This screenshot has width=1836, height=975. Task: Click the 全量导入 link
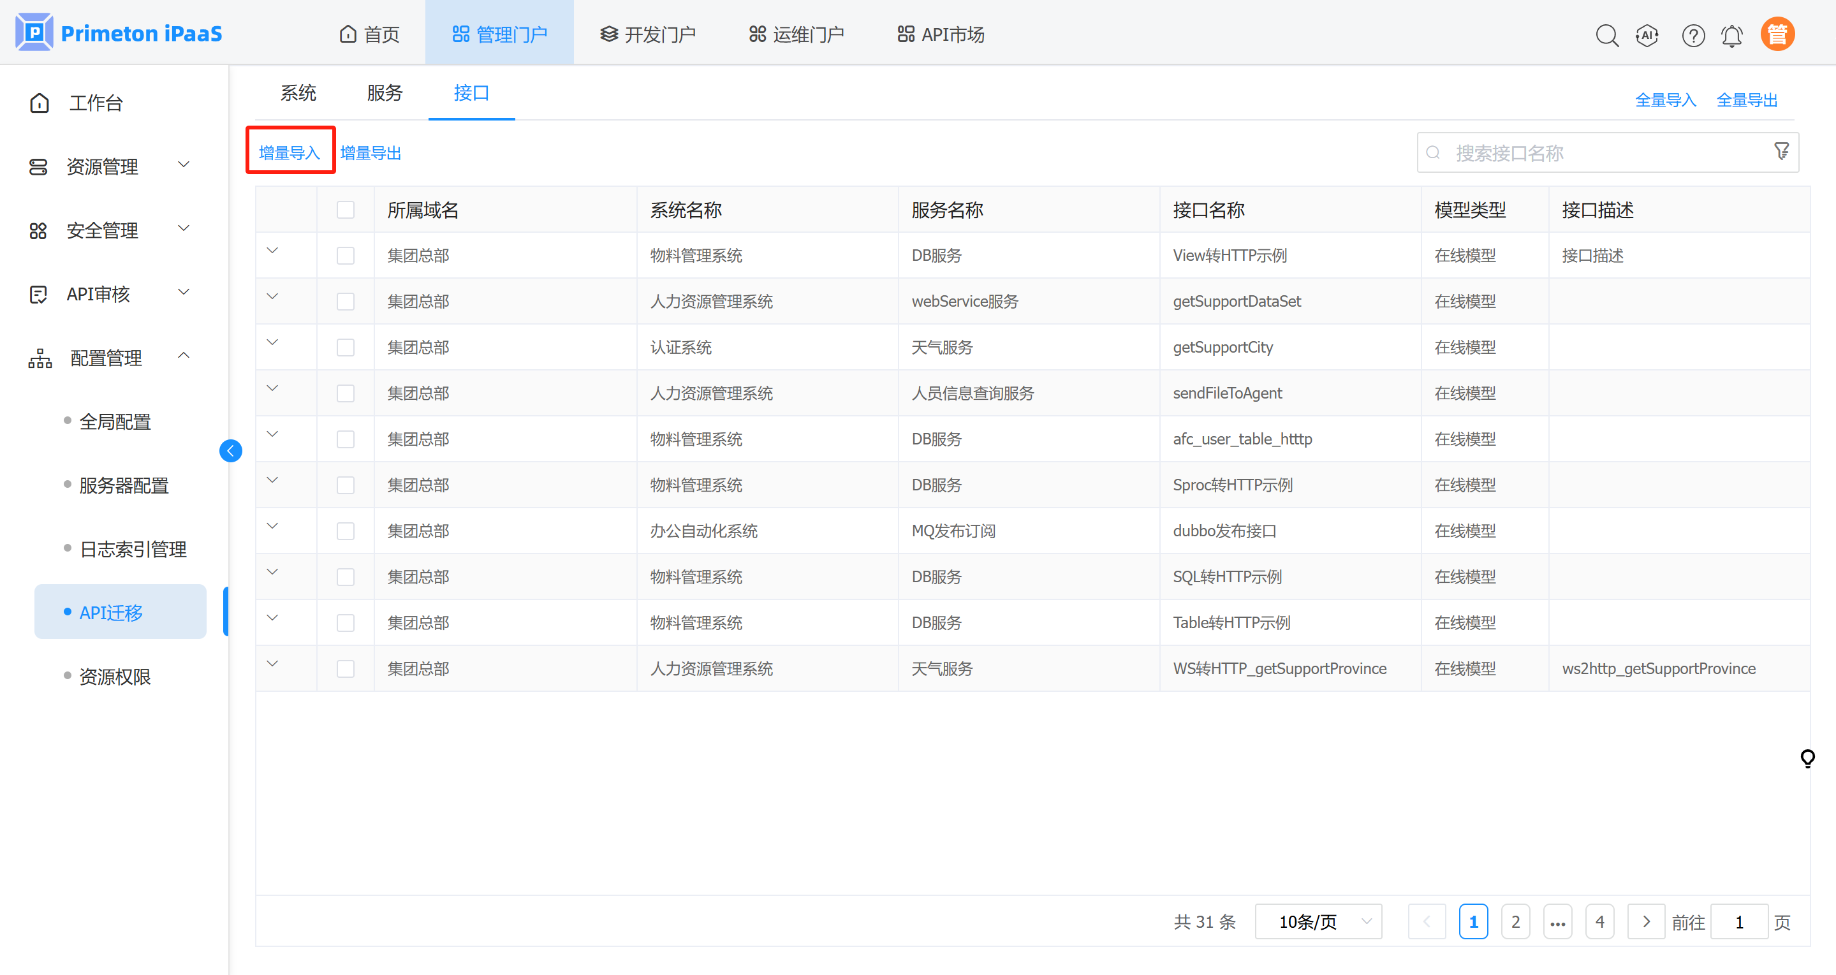coord(1665,99)
